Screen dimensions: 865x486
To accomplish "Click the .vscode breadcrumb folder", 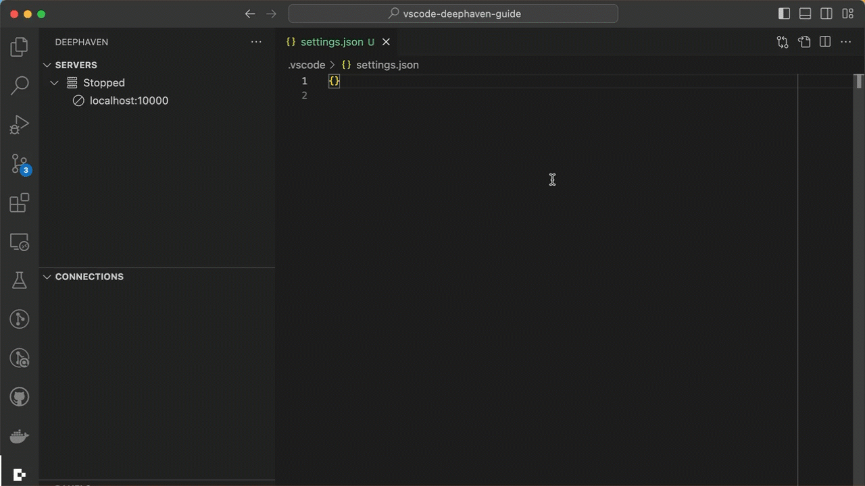I will (306, 65).
